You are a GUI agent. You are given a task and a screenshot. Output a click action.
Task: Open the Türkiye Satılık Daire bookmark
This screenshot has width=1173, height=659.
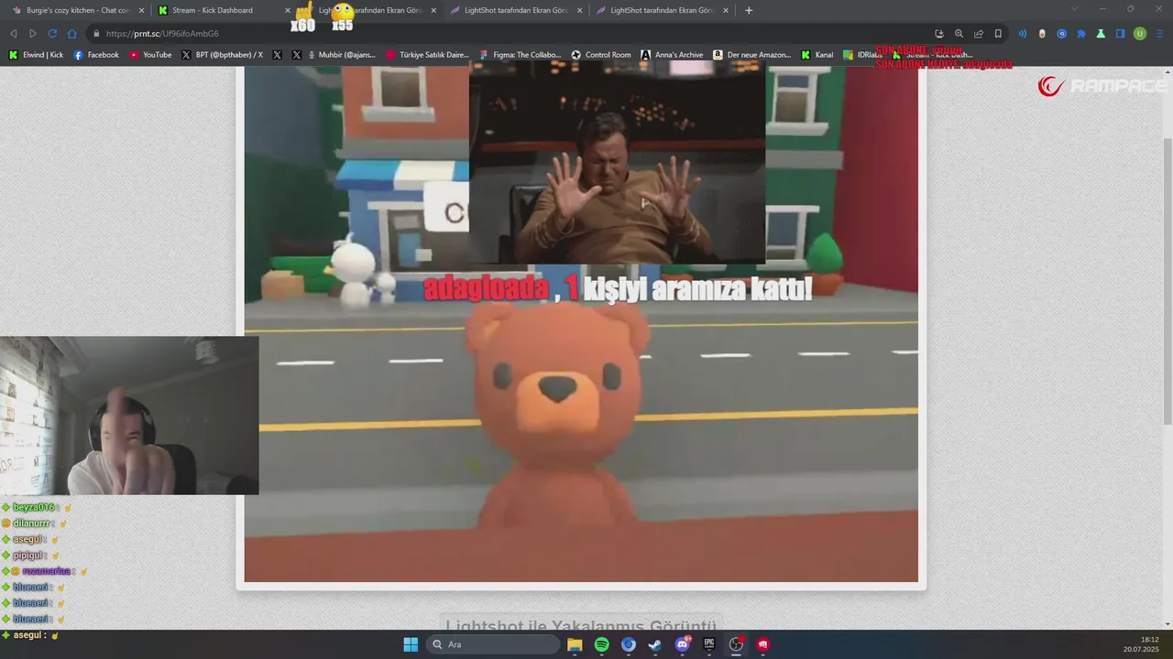[427, 55]
